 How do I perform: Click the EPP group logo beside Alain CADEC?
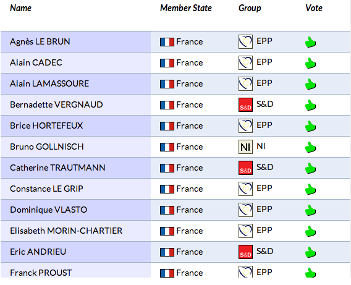245,62
